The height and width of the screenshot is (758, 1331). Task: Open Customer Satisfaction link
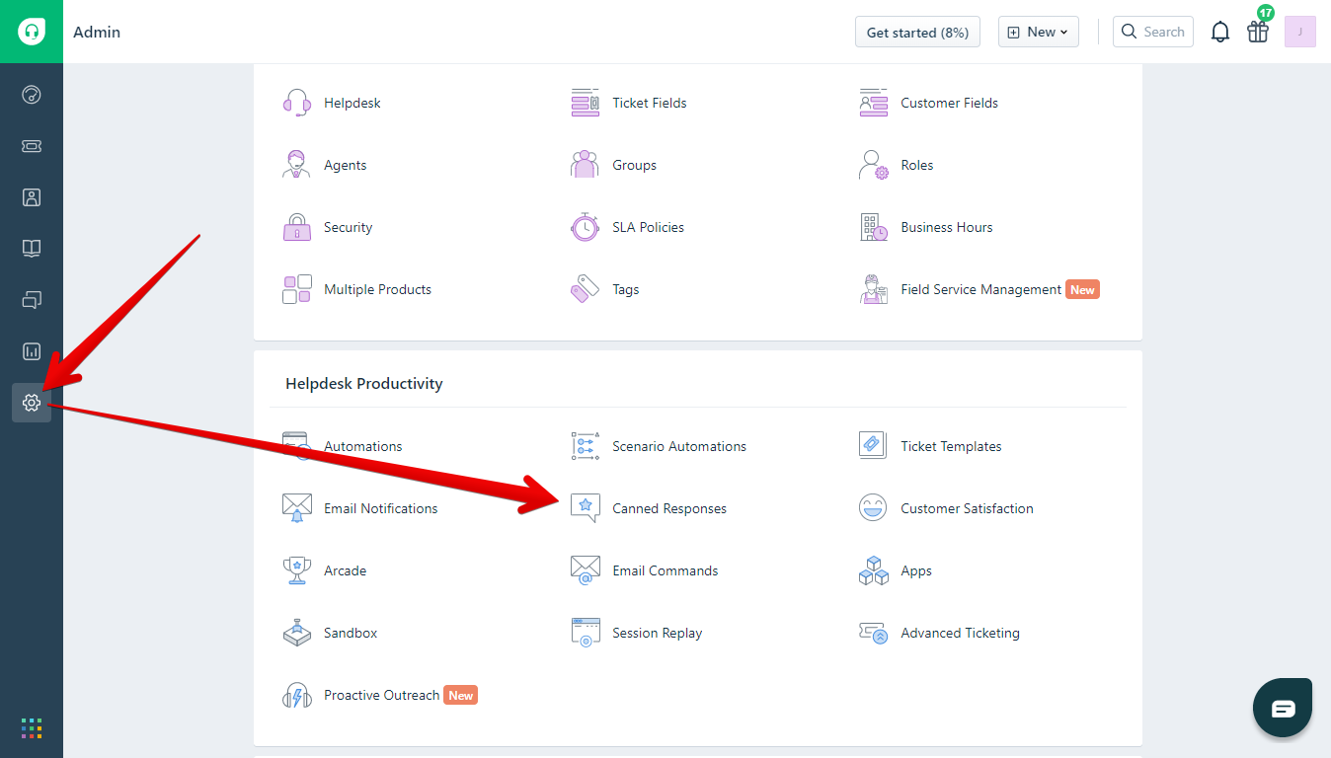[x=968, y=508]
